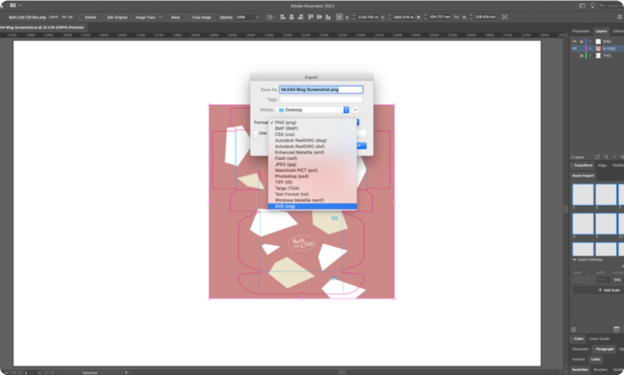Viewport: 624px width, 375px height.
Task: Click the X position value field
Action: 368,17
